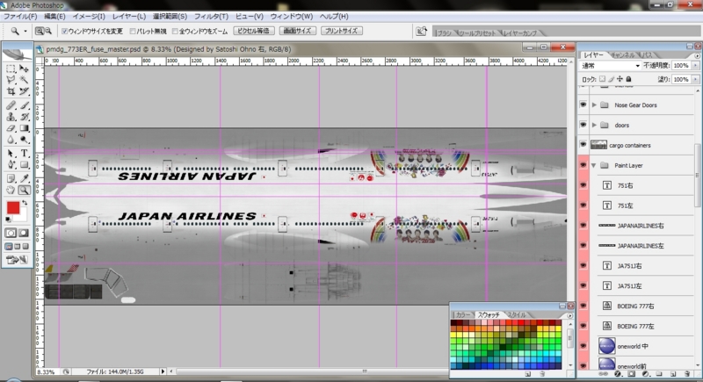Open the イメージ(I) menu

click(89, 16)
